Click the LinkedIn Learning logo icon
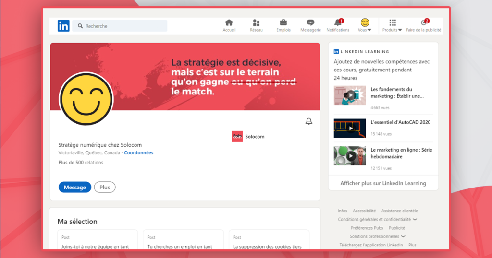492x258 pixels. 336,52
